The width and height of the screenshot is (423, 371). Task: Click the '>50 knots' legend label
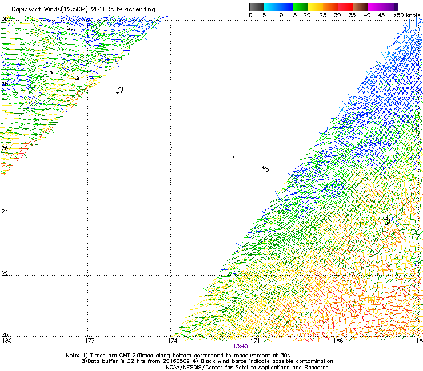point(406,15)
